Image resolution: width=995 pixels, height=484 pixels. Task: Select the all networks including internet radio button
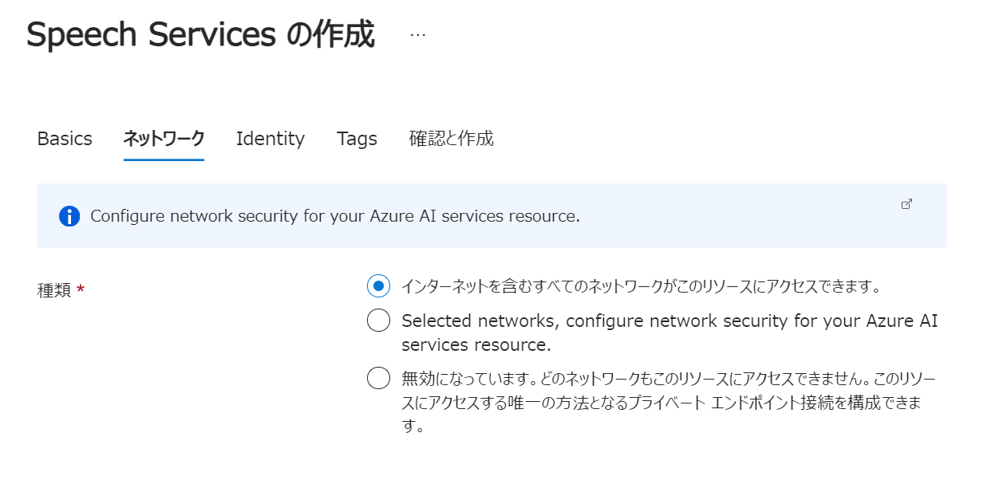click(378, 285)
